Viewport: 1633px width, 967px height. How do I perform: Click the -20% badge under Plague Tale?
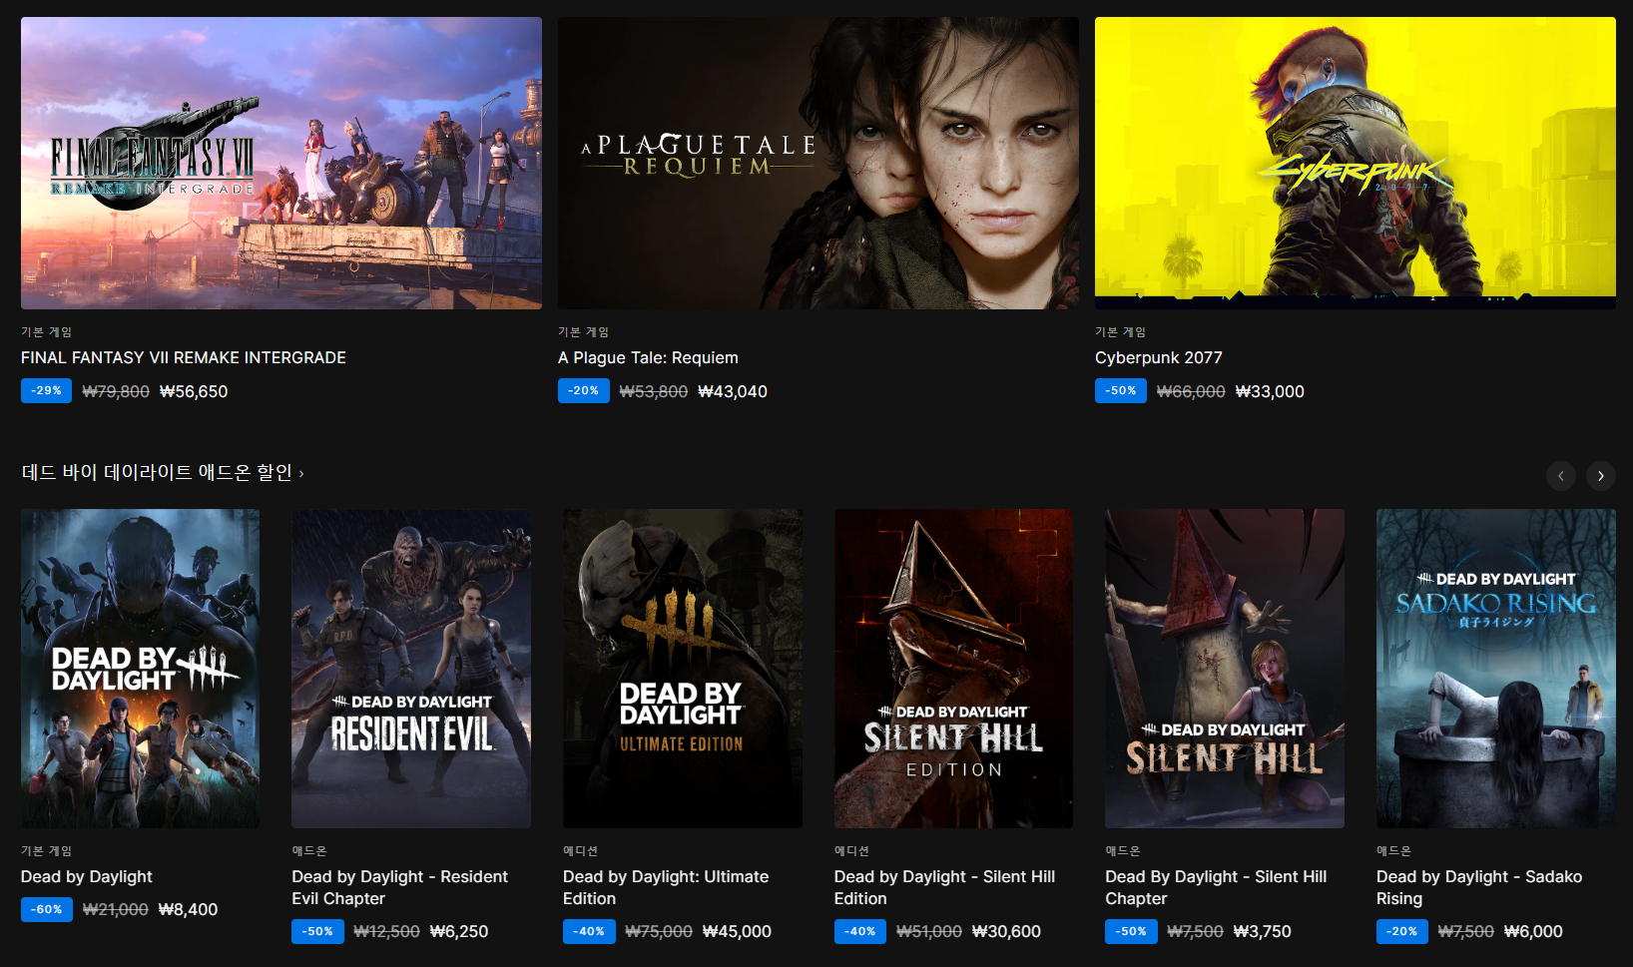(x=584, y=391)
